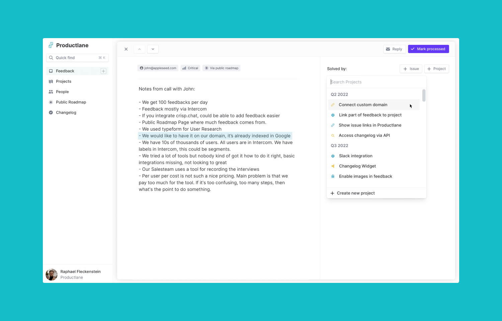502x321 pixels.
Task: Click the Raphael Fleckenstein user name
Action: pyautogui.click(x=80, y=272)
